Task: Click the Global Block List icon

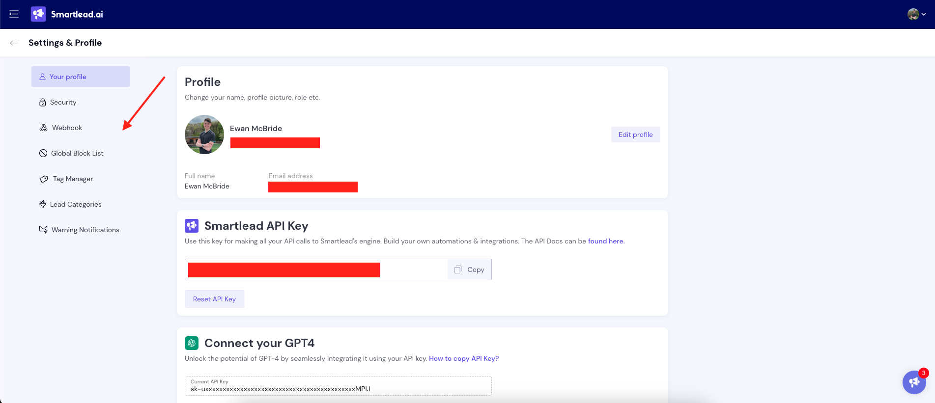Action: point(43,153)
